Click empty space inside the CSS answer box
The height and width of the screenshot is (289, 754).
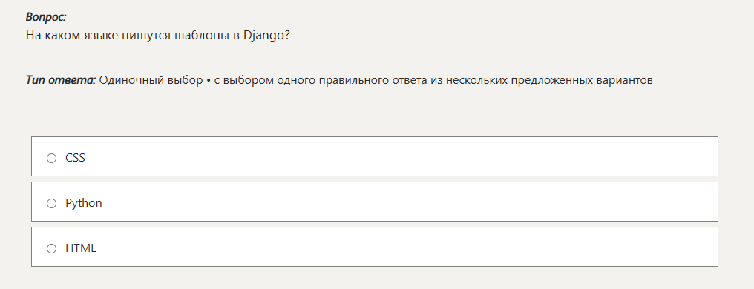(384, 156)
